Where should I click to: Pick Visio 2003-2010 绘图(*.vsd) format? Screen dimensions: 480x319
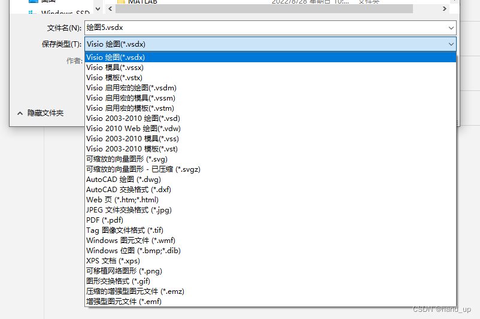pyautogui.click(x=271, y=118)
